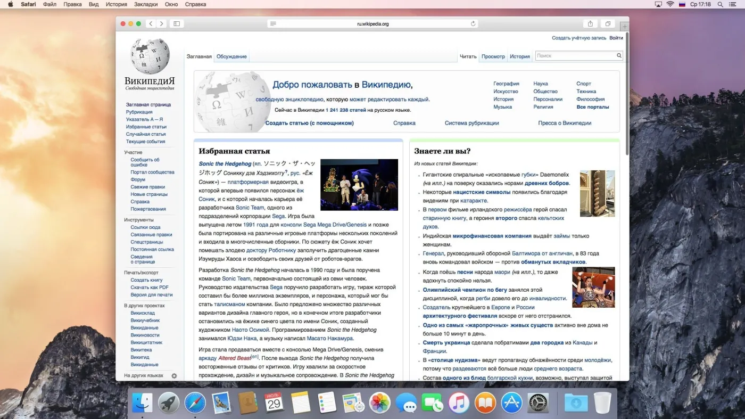Image resolution: width=745 pixels, height=419 pixels.
Task: Click Создать учётную запись link
Action: (579, 38)
